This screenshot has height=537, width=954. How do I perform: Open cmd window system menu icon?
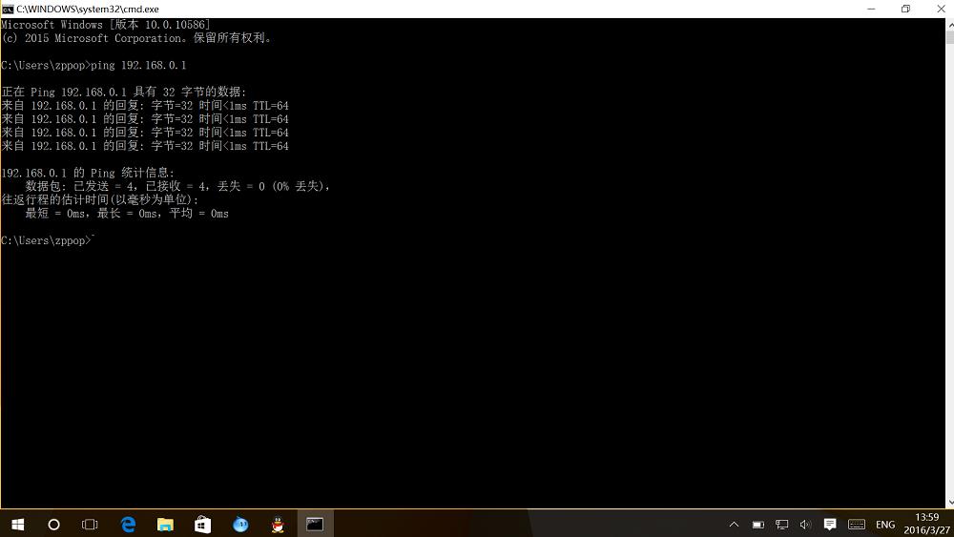[8, 10]
